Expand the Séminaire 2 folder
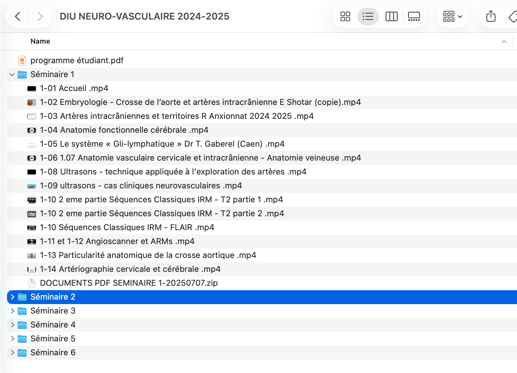 [12, 297]
